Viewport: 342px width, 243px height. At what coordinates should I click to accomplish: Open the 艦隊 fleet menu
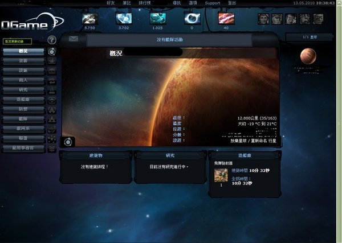coord(23,119)
